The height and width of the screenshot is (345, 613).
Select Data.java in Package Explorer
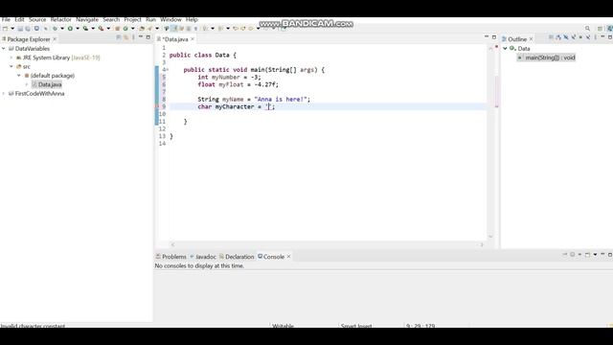(47, 84)
